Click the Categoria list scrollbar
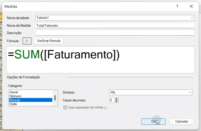Viewport: 201px width, 131px height. (55, 98)
